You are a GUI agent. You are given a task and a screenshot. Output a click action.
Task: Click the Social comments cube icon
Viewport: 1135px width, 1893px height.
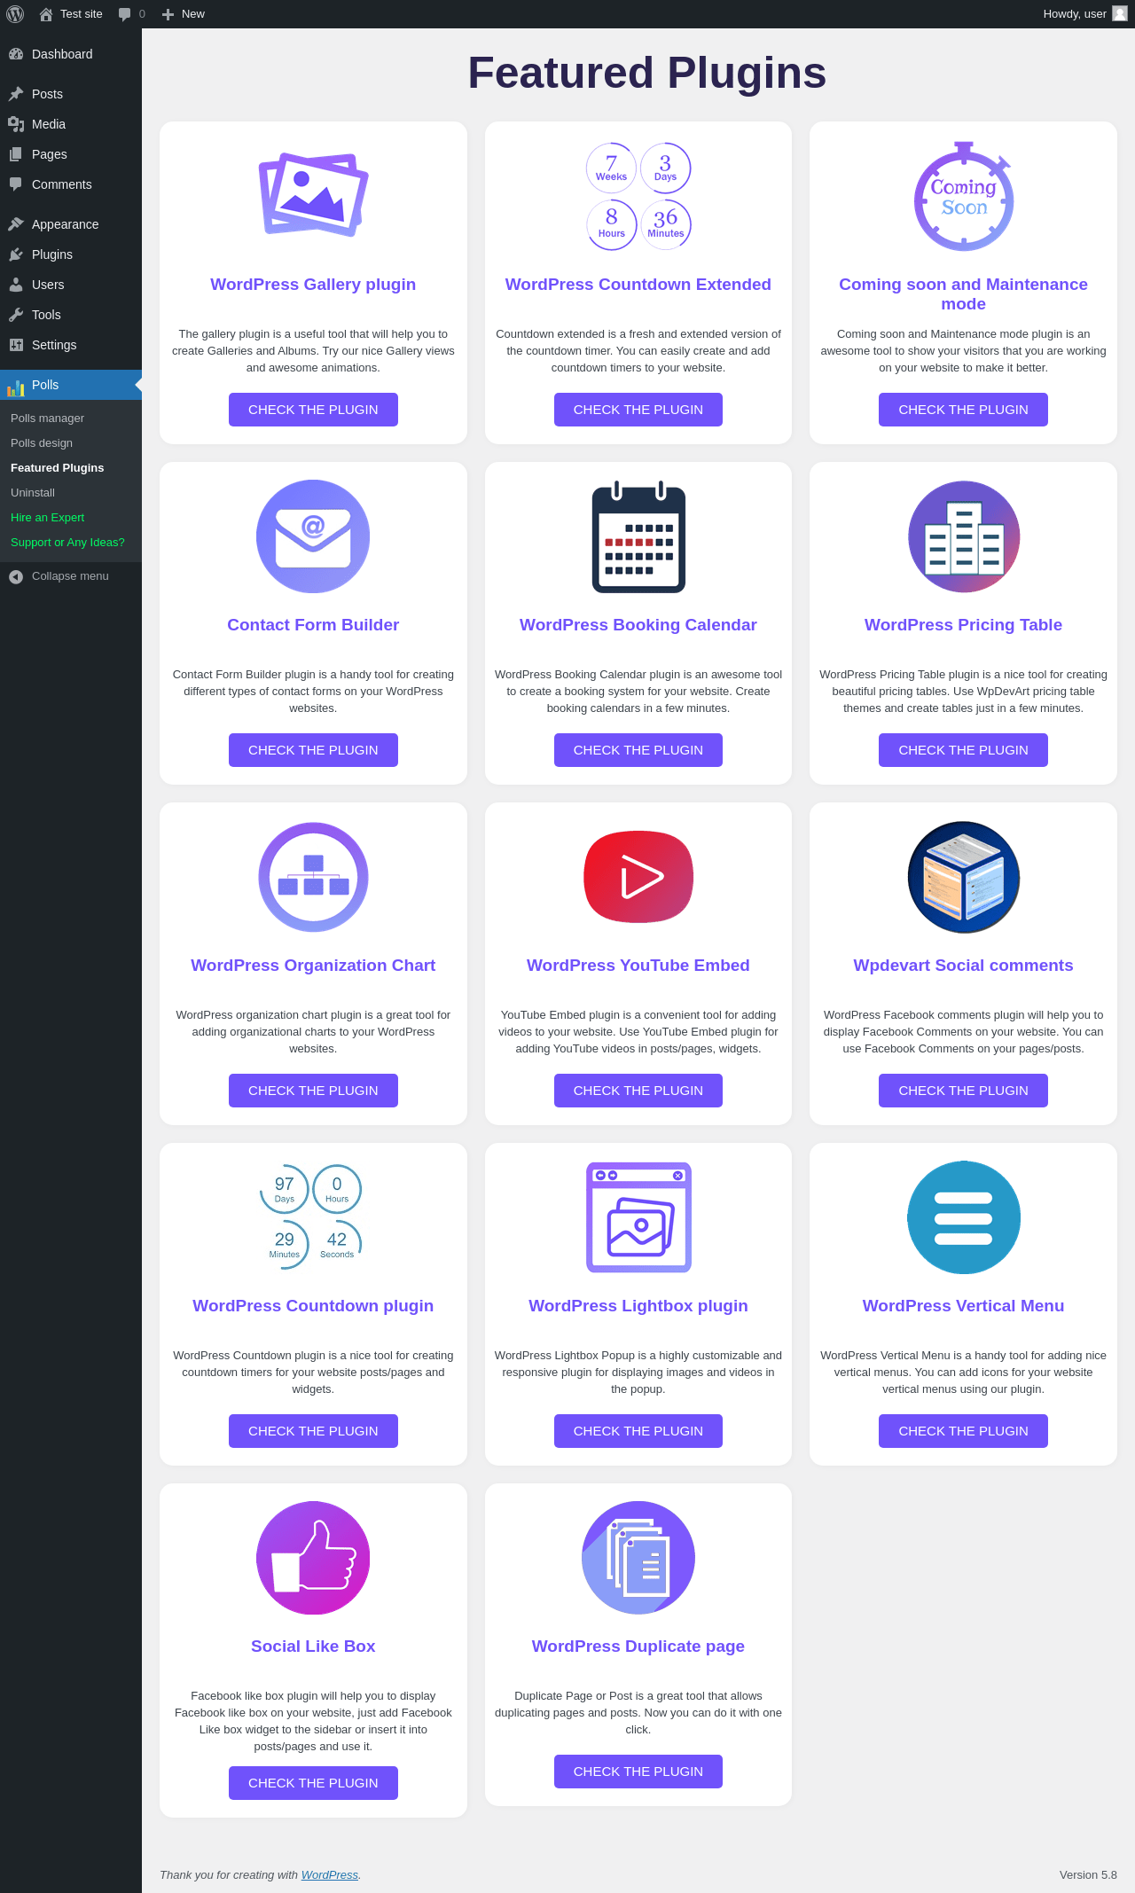point(964,877)
